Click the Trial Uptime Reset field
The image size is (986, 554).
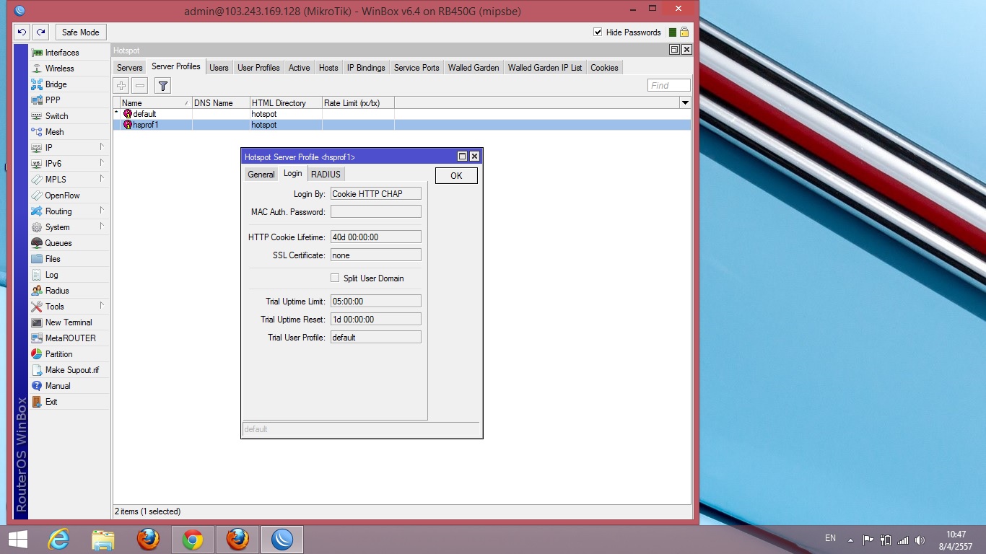point(375,320)
